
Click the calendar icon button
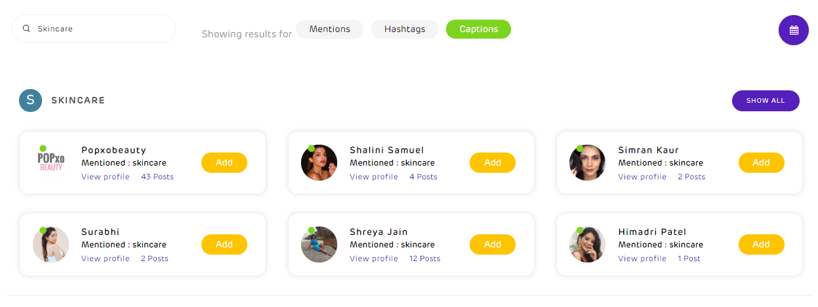793,30
